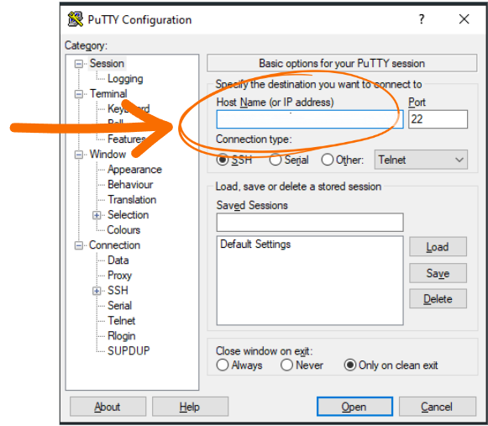Open the Colours category
The image size is (488, 426).
[x=123, y=230]
